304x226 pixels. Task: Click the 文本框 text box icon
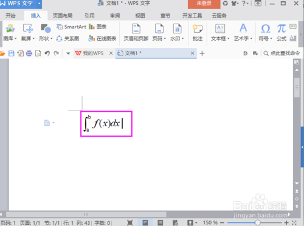tap(220, 29)
